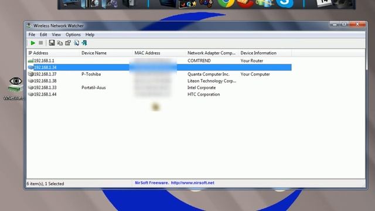Viewport: 375px width, 211px height.
Task: Click the device icon beside 192.168.1.37
Action: (30, 74)
